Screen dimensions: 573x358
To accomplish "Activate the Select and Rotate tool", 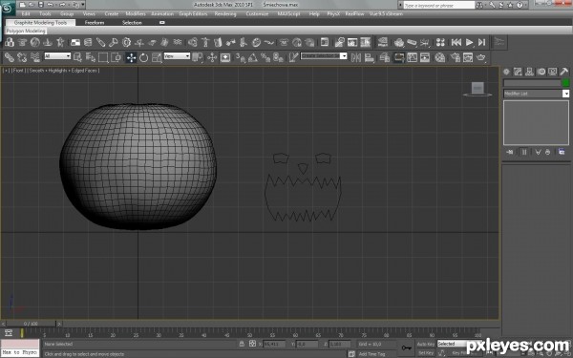I will [x=143, y=57].
